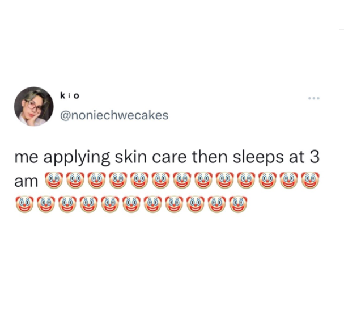The width and height of the screenshot is (344, 309).
Task: Click the word "me" starting the tweet
Action: pos(26,158)
